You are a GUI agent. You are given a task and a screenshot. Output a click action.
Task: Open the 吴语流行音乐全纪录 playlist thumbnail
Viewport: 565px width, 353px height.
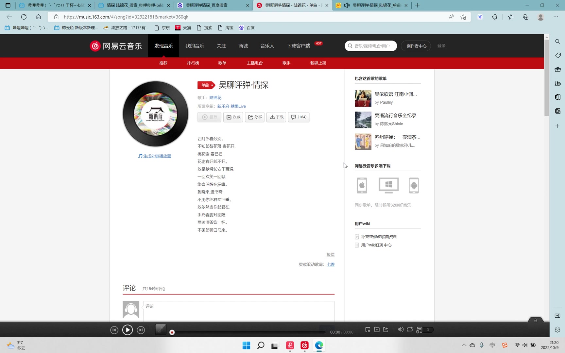click(363, 120)
